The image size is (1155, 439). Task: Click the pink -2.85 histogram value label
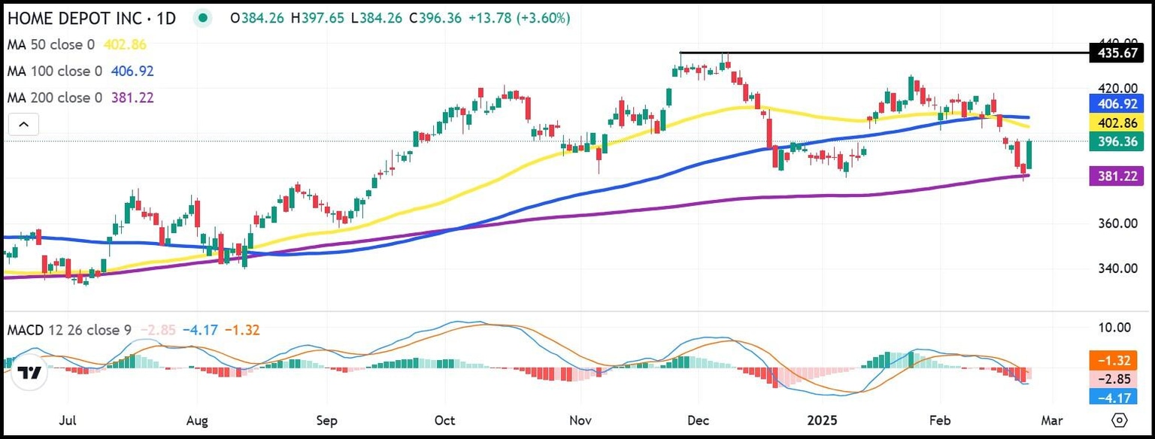1116,379
